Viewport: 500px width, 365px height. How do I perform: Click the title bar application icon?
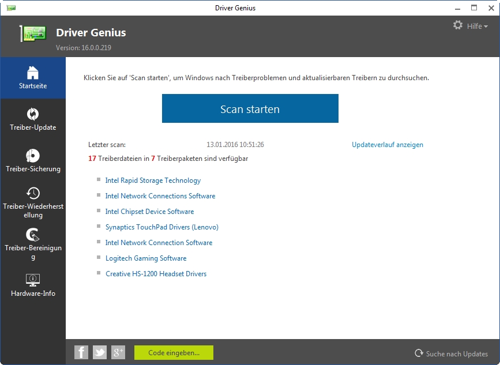tap(11, 7)
